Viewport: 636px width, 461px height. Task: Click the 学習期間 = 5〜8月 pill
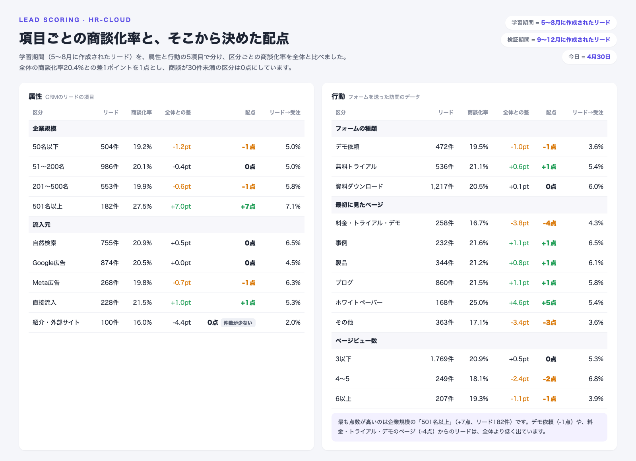tap(560, 23)
